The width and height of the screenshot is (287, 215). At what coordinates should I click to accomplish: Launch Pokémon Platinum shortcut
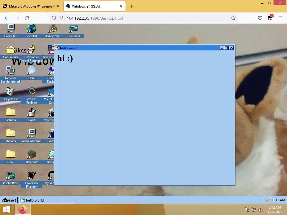click(x=31, y=180)
